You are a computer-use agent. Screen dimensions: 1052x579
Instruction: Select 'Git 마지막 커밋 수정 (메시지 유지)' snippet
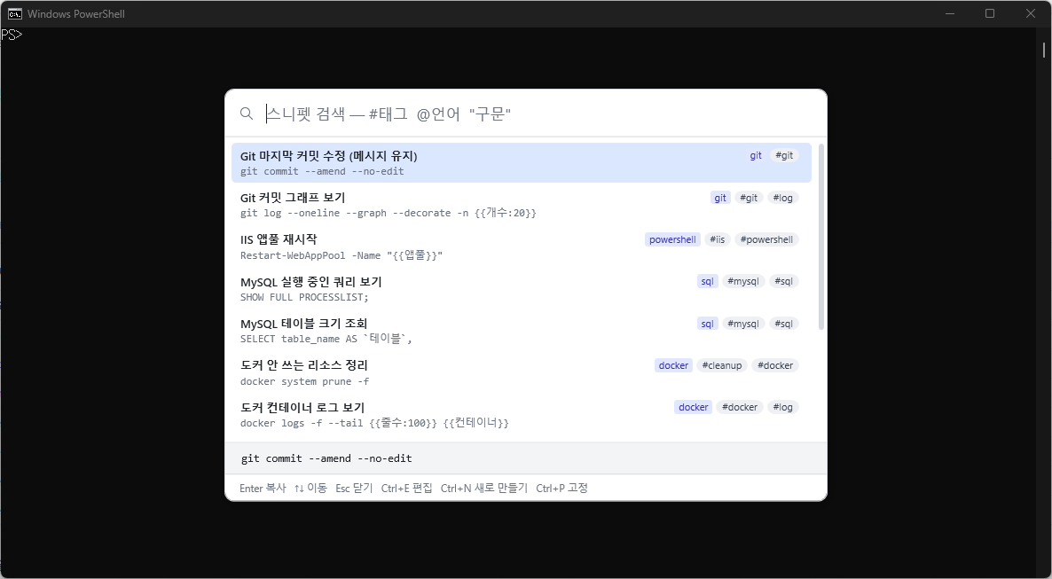(x=522, y=162)
